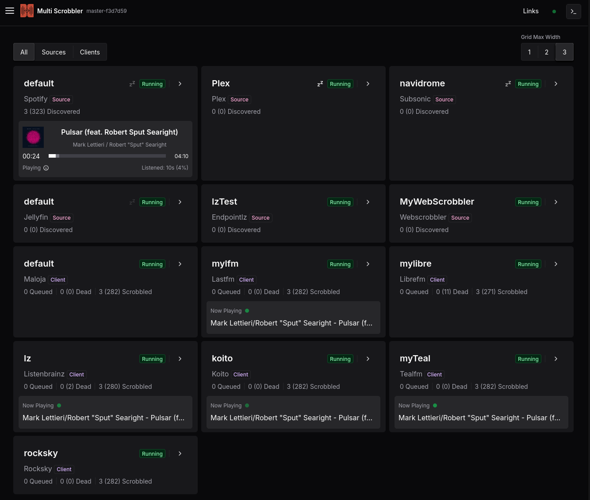This screenshot has height=500, width=590.
Task: Set Grid Max Width to 1
Action: click(529, 52)
